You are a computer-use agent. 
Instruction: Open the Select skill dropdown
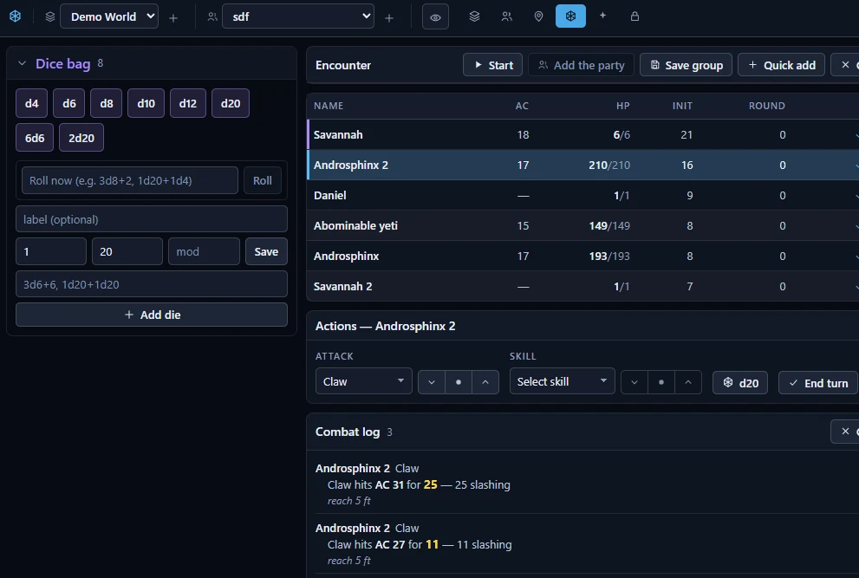pos(562,381)
